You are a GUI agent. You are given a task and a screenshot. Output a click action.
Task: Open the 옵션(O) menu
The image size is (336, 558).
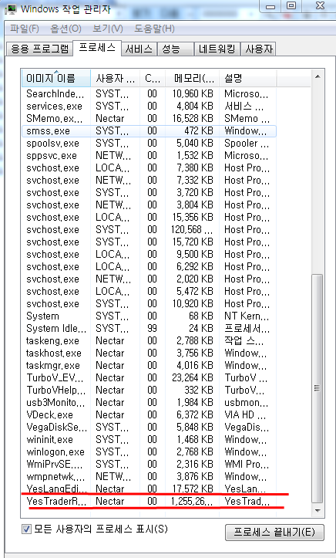[66, 29]
